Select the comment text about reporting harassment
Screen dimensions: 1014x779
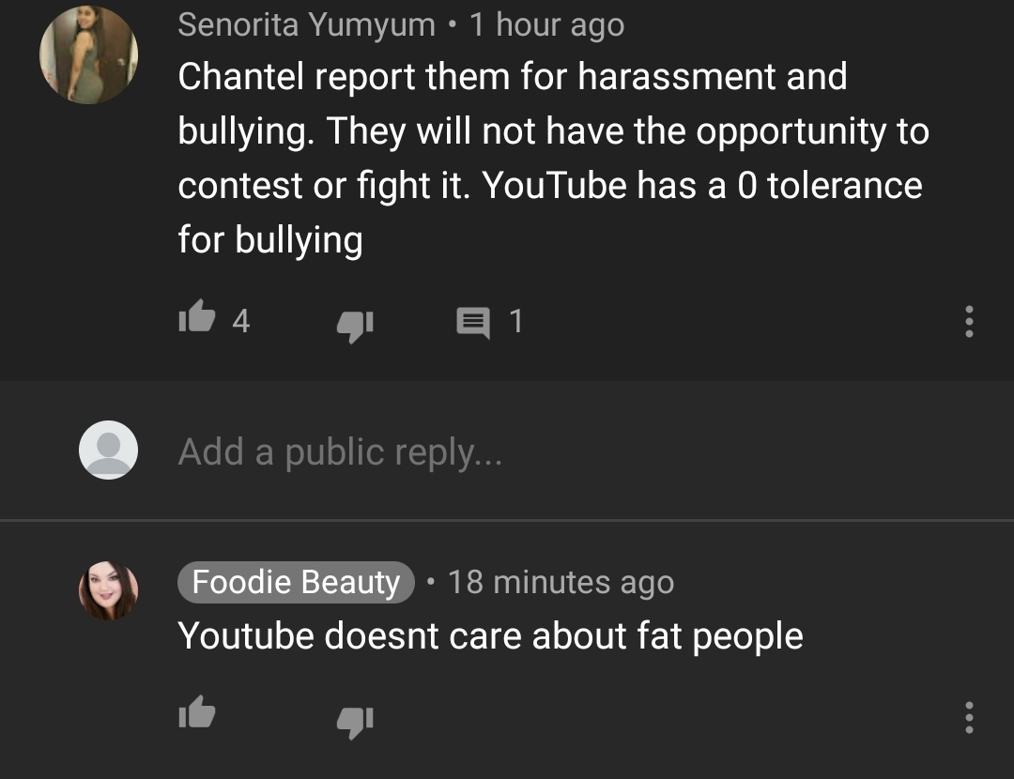pyautogui.click(x=554, y=159)
